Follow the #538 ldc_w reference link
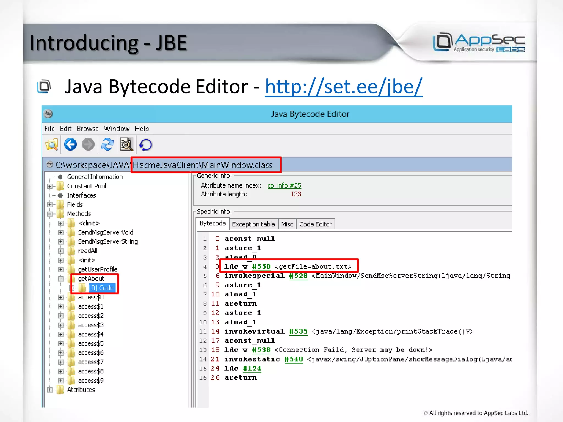 [261, 350]
